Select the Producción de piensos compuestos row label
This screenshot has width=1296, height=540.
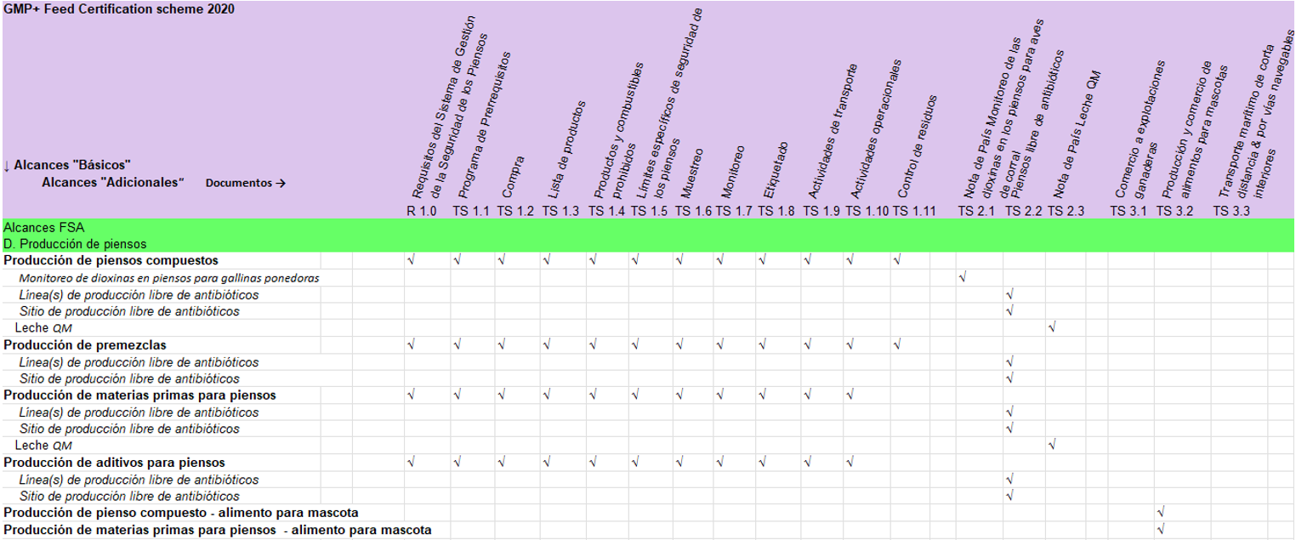[x=111, y=260]
